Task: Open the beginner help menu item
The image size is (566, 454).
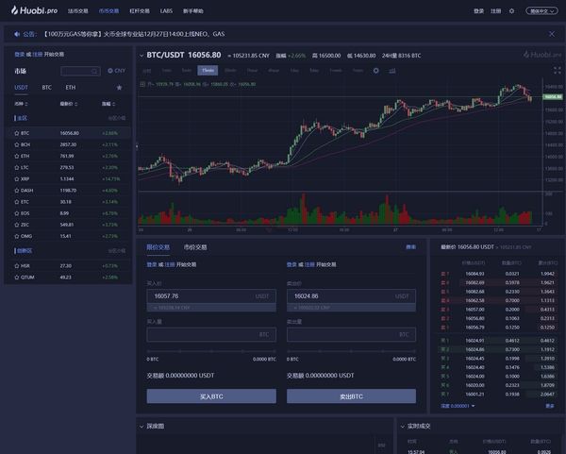Action: [193, 11]
